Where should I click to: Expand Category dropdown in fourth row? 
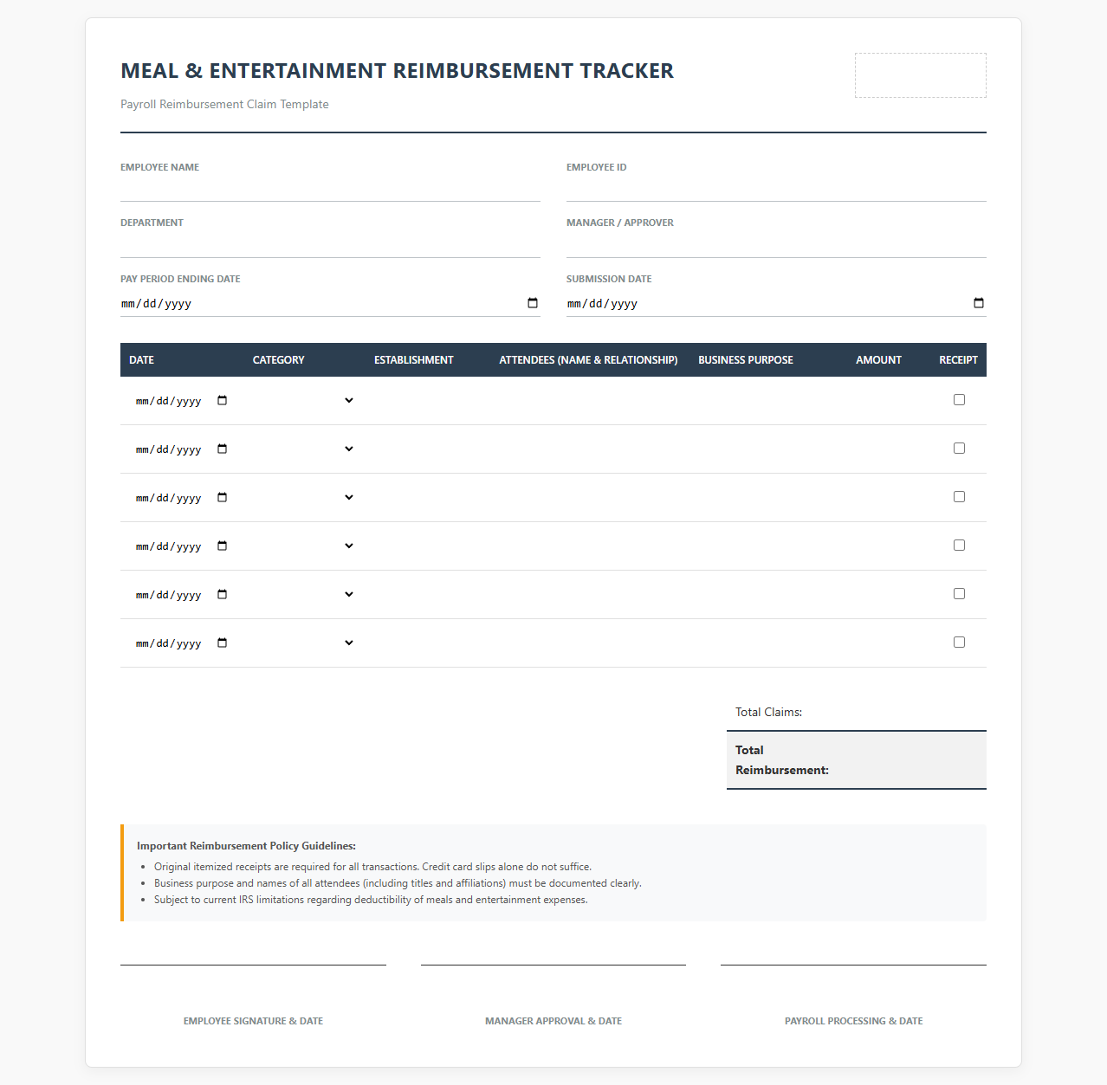304,546
